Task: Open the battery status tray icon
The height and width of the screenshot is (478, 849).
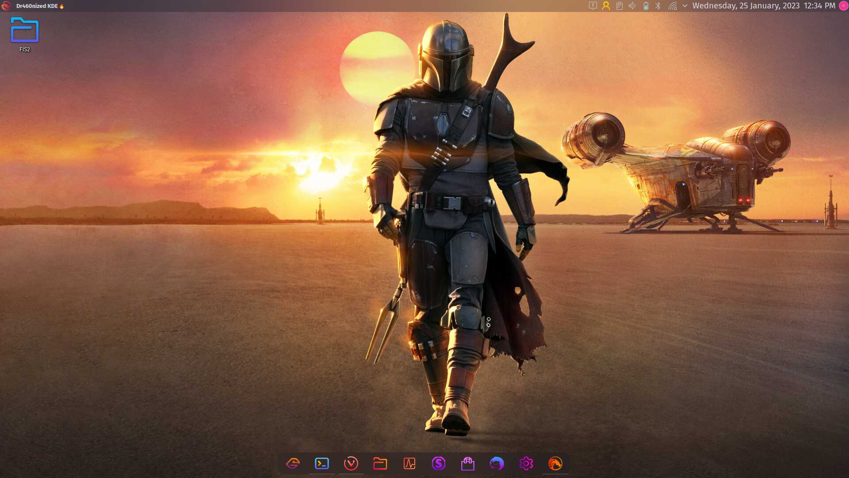Action: (646, 6)
